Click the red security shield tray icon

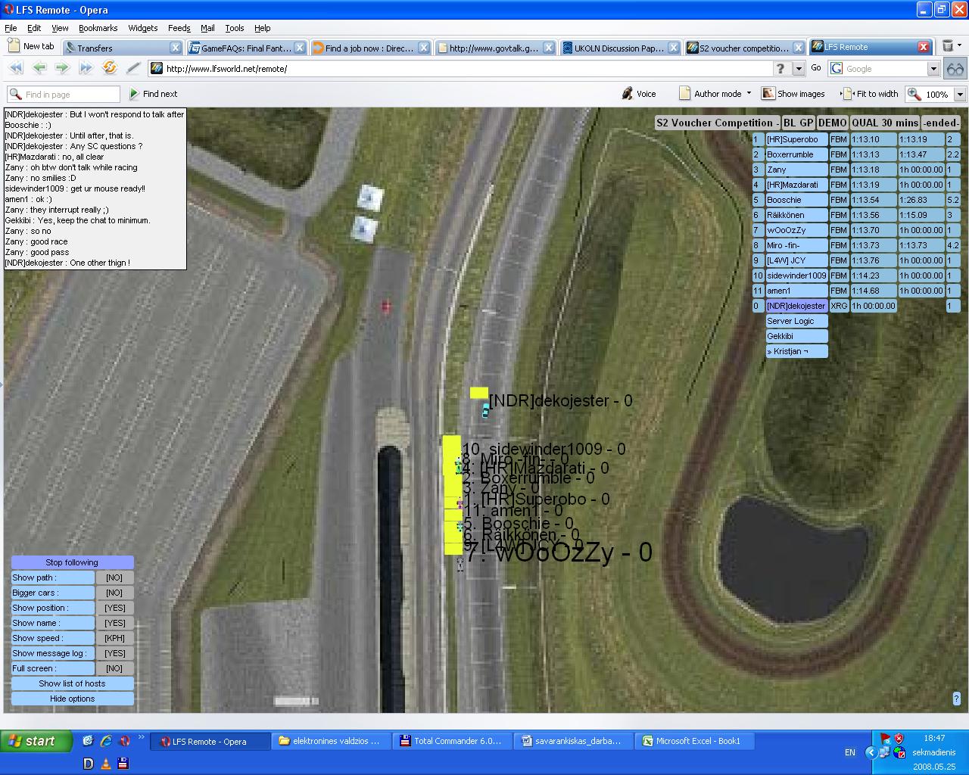click(x=899, y=738)
